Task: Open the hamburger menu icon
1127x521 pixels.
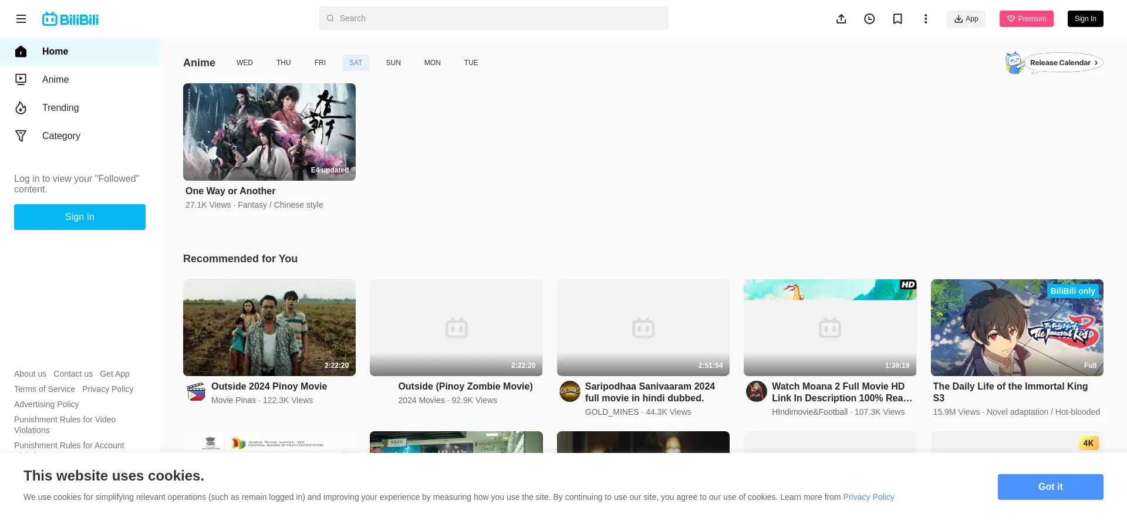Action: coord(21,19)
